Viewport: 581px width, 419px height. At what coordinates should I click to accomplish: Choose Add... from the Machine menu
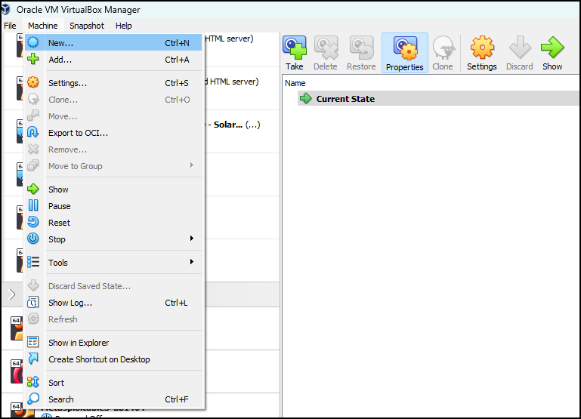tap(113, 59)
